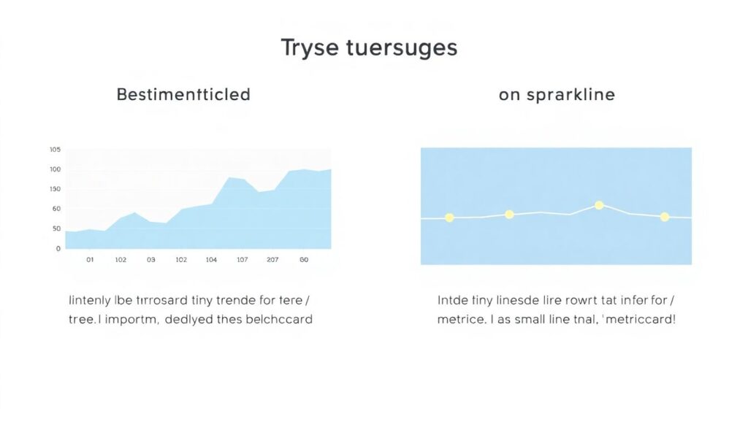Click the second yellow dot on the sparkline

click(509, 215)
